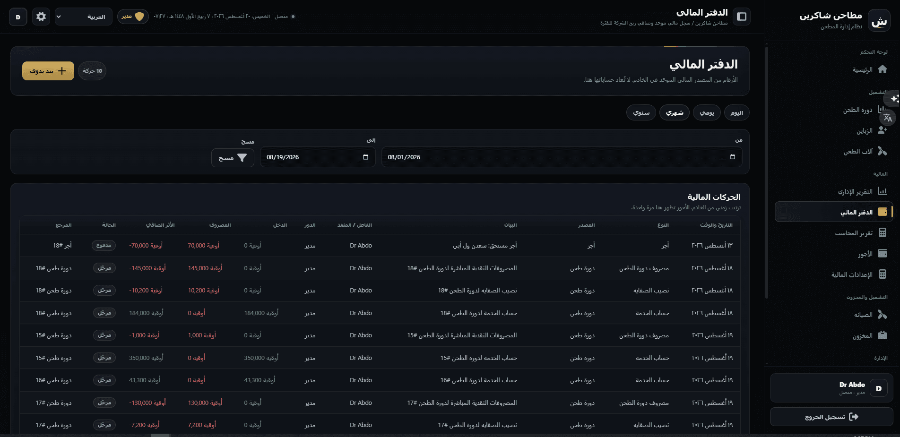This screenshot has width=900, height=437.
Task: Click the calculator icon next to الإعدادات المالية
Action: pyautogui.click(x=882, y=274)
